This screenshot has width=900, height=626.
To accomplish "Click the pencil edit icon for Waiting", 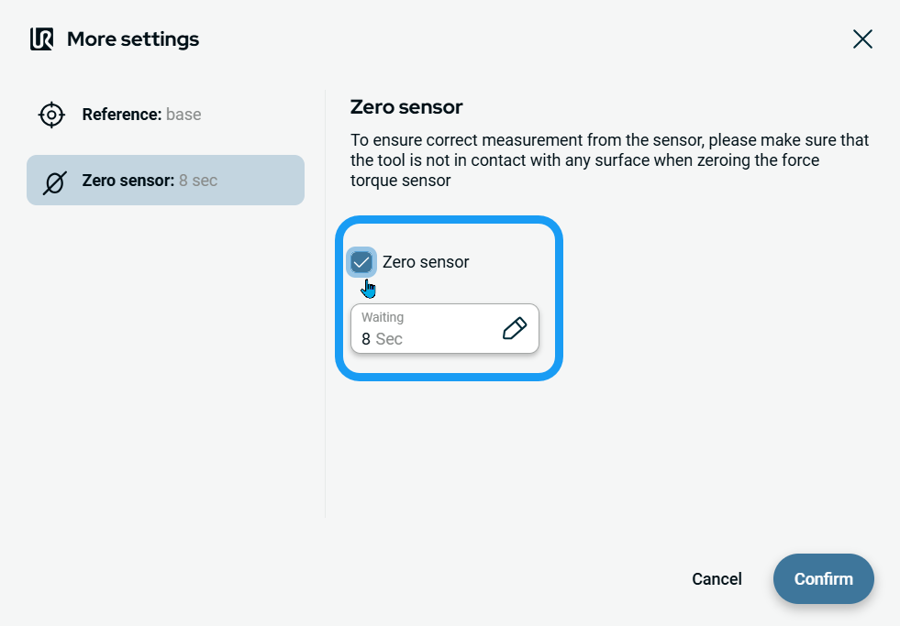I will point(515,328).
